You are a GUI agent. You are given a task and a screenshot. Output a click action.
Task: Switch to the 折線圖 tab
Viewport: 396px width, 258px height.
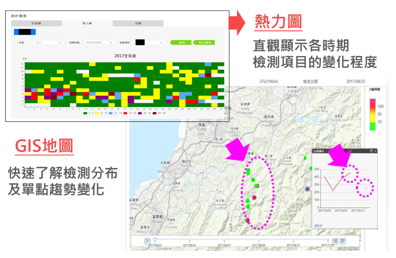click(x=36, y=23)
